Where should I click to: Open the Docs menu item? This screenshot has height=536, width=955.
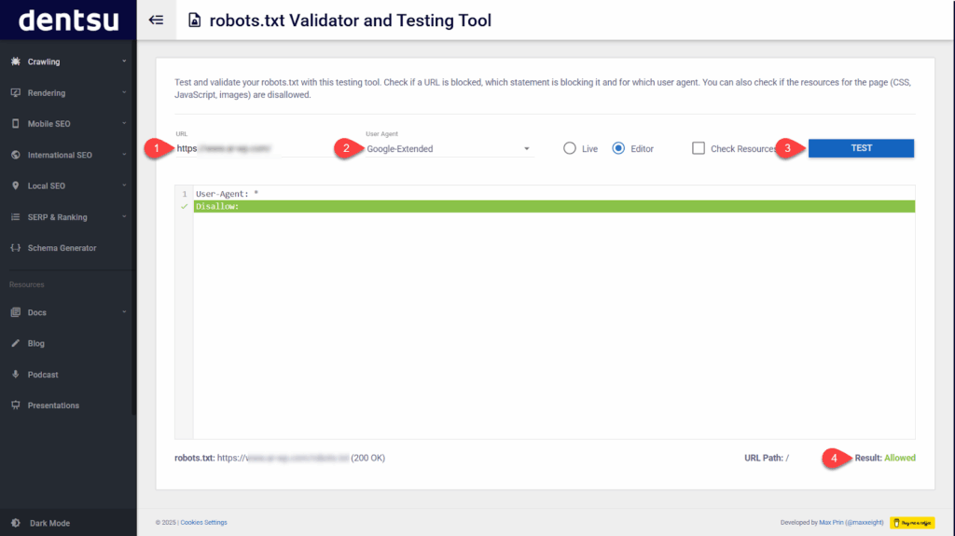pyautogui.click(x=68, y=312)
